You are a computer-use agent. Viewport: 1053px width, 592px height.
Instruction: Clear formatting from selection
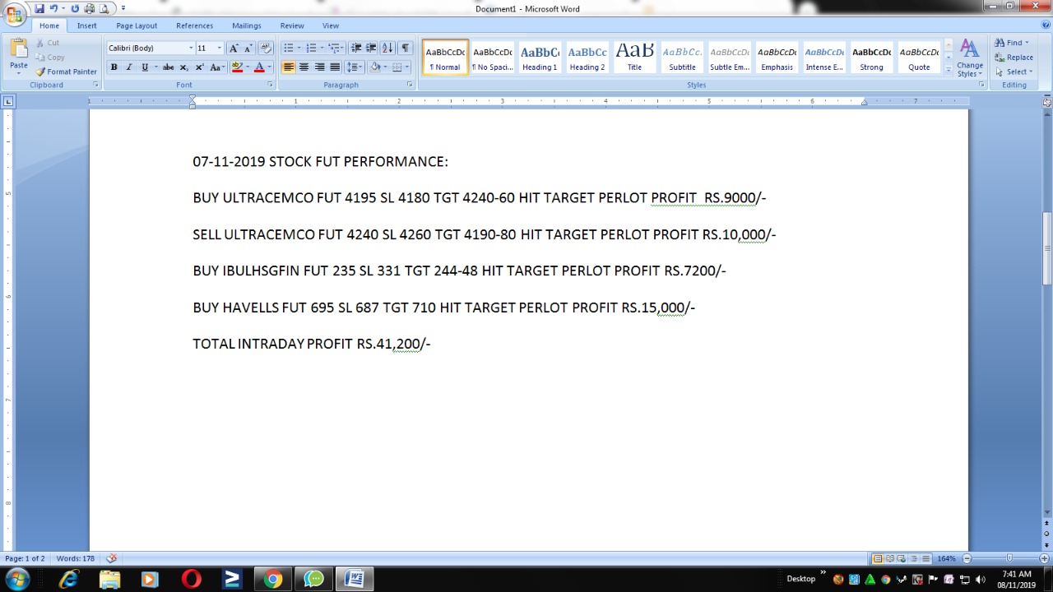(265, 49)
